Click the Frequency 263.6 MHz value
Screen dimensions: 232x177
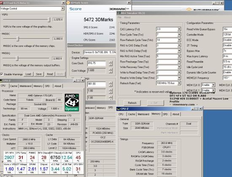pyautogui.click(x=167, y=143)
